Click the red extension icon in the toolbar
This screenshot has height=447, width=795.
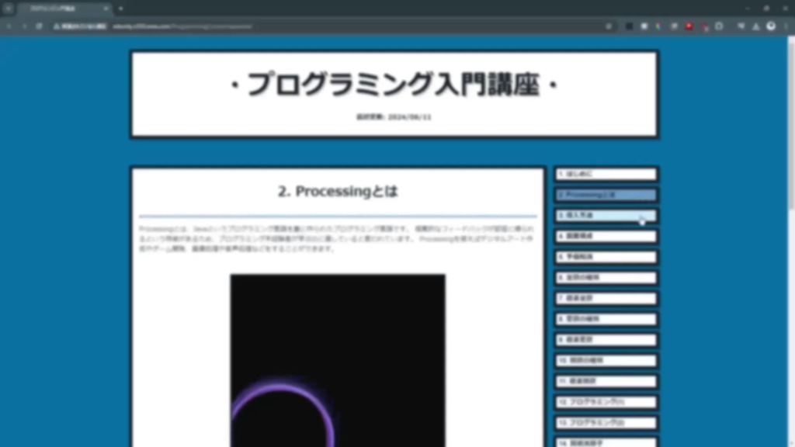click(689, 26)
